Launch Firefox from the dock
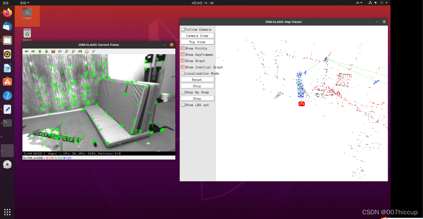 click(x=7, y=13)
